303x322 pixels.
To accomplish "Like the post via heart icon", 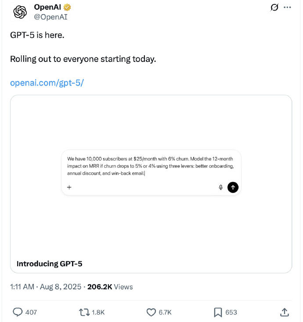I will pyautogui.click(x=151, y=312).
